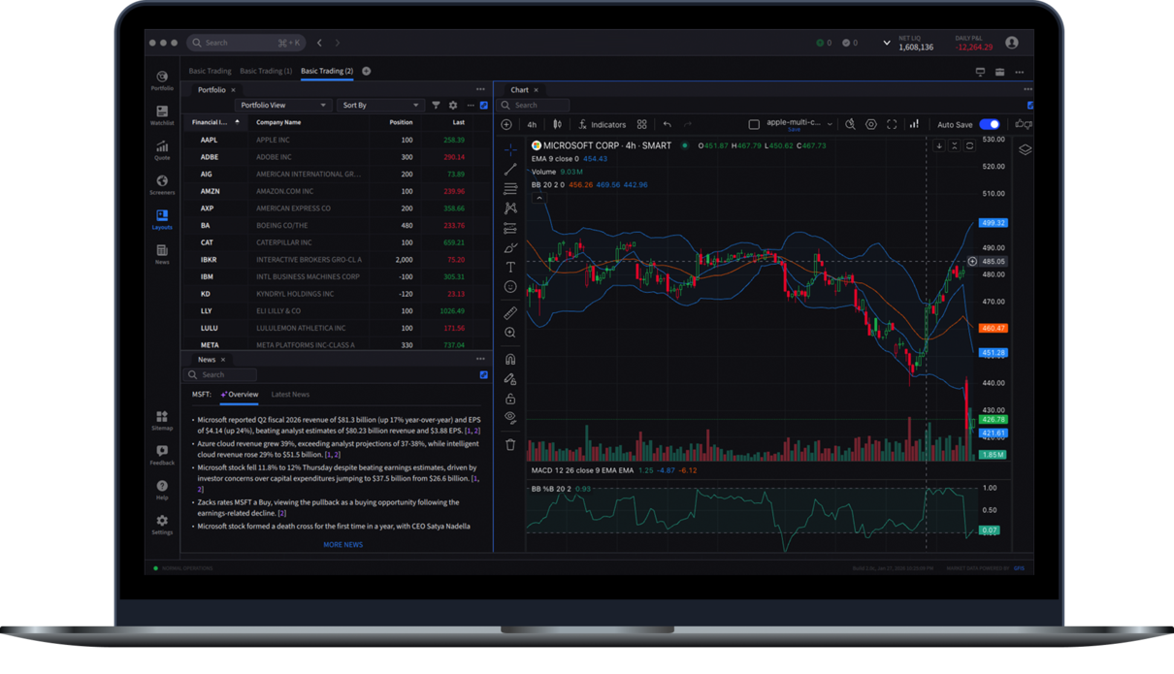This screenshot has height=674, width=1174.
Task: Switch to the Basic Trading (1) tab
Action: click(x=266, y=71)
